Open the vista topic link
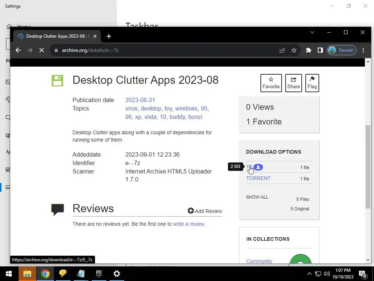 [150, 117]
